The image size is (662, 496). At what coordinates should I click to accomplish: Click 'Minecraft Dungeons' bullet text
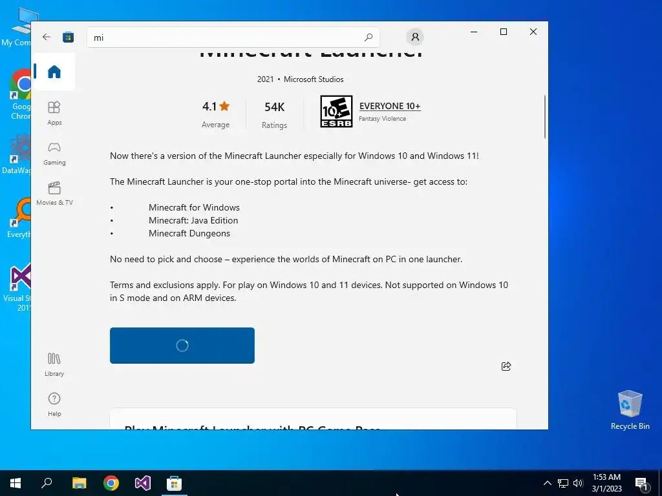(x=189, y=233)
